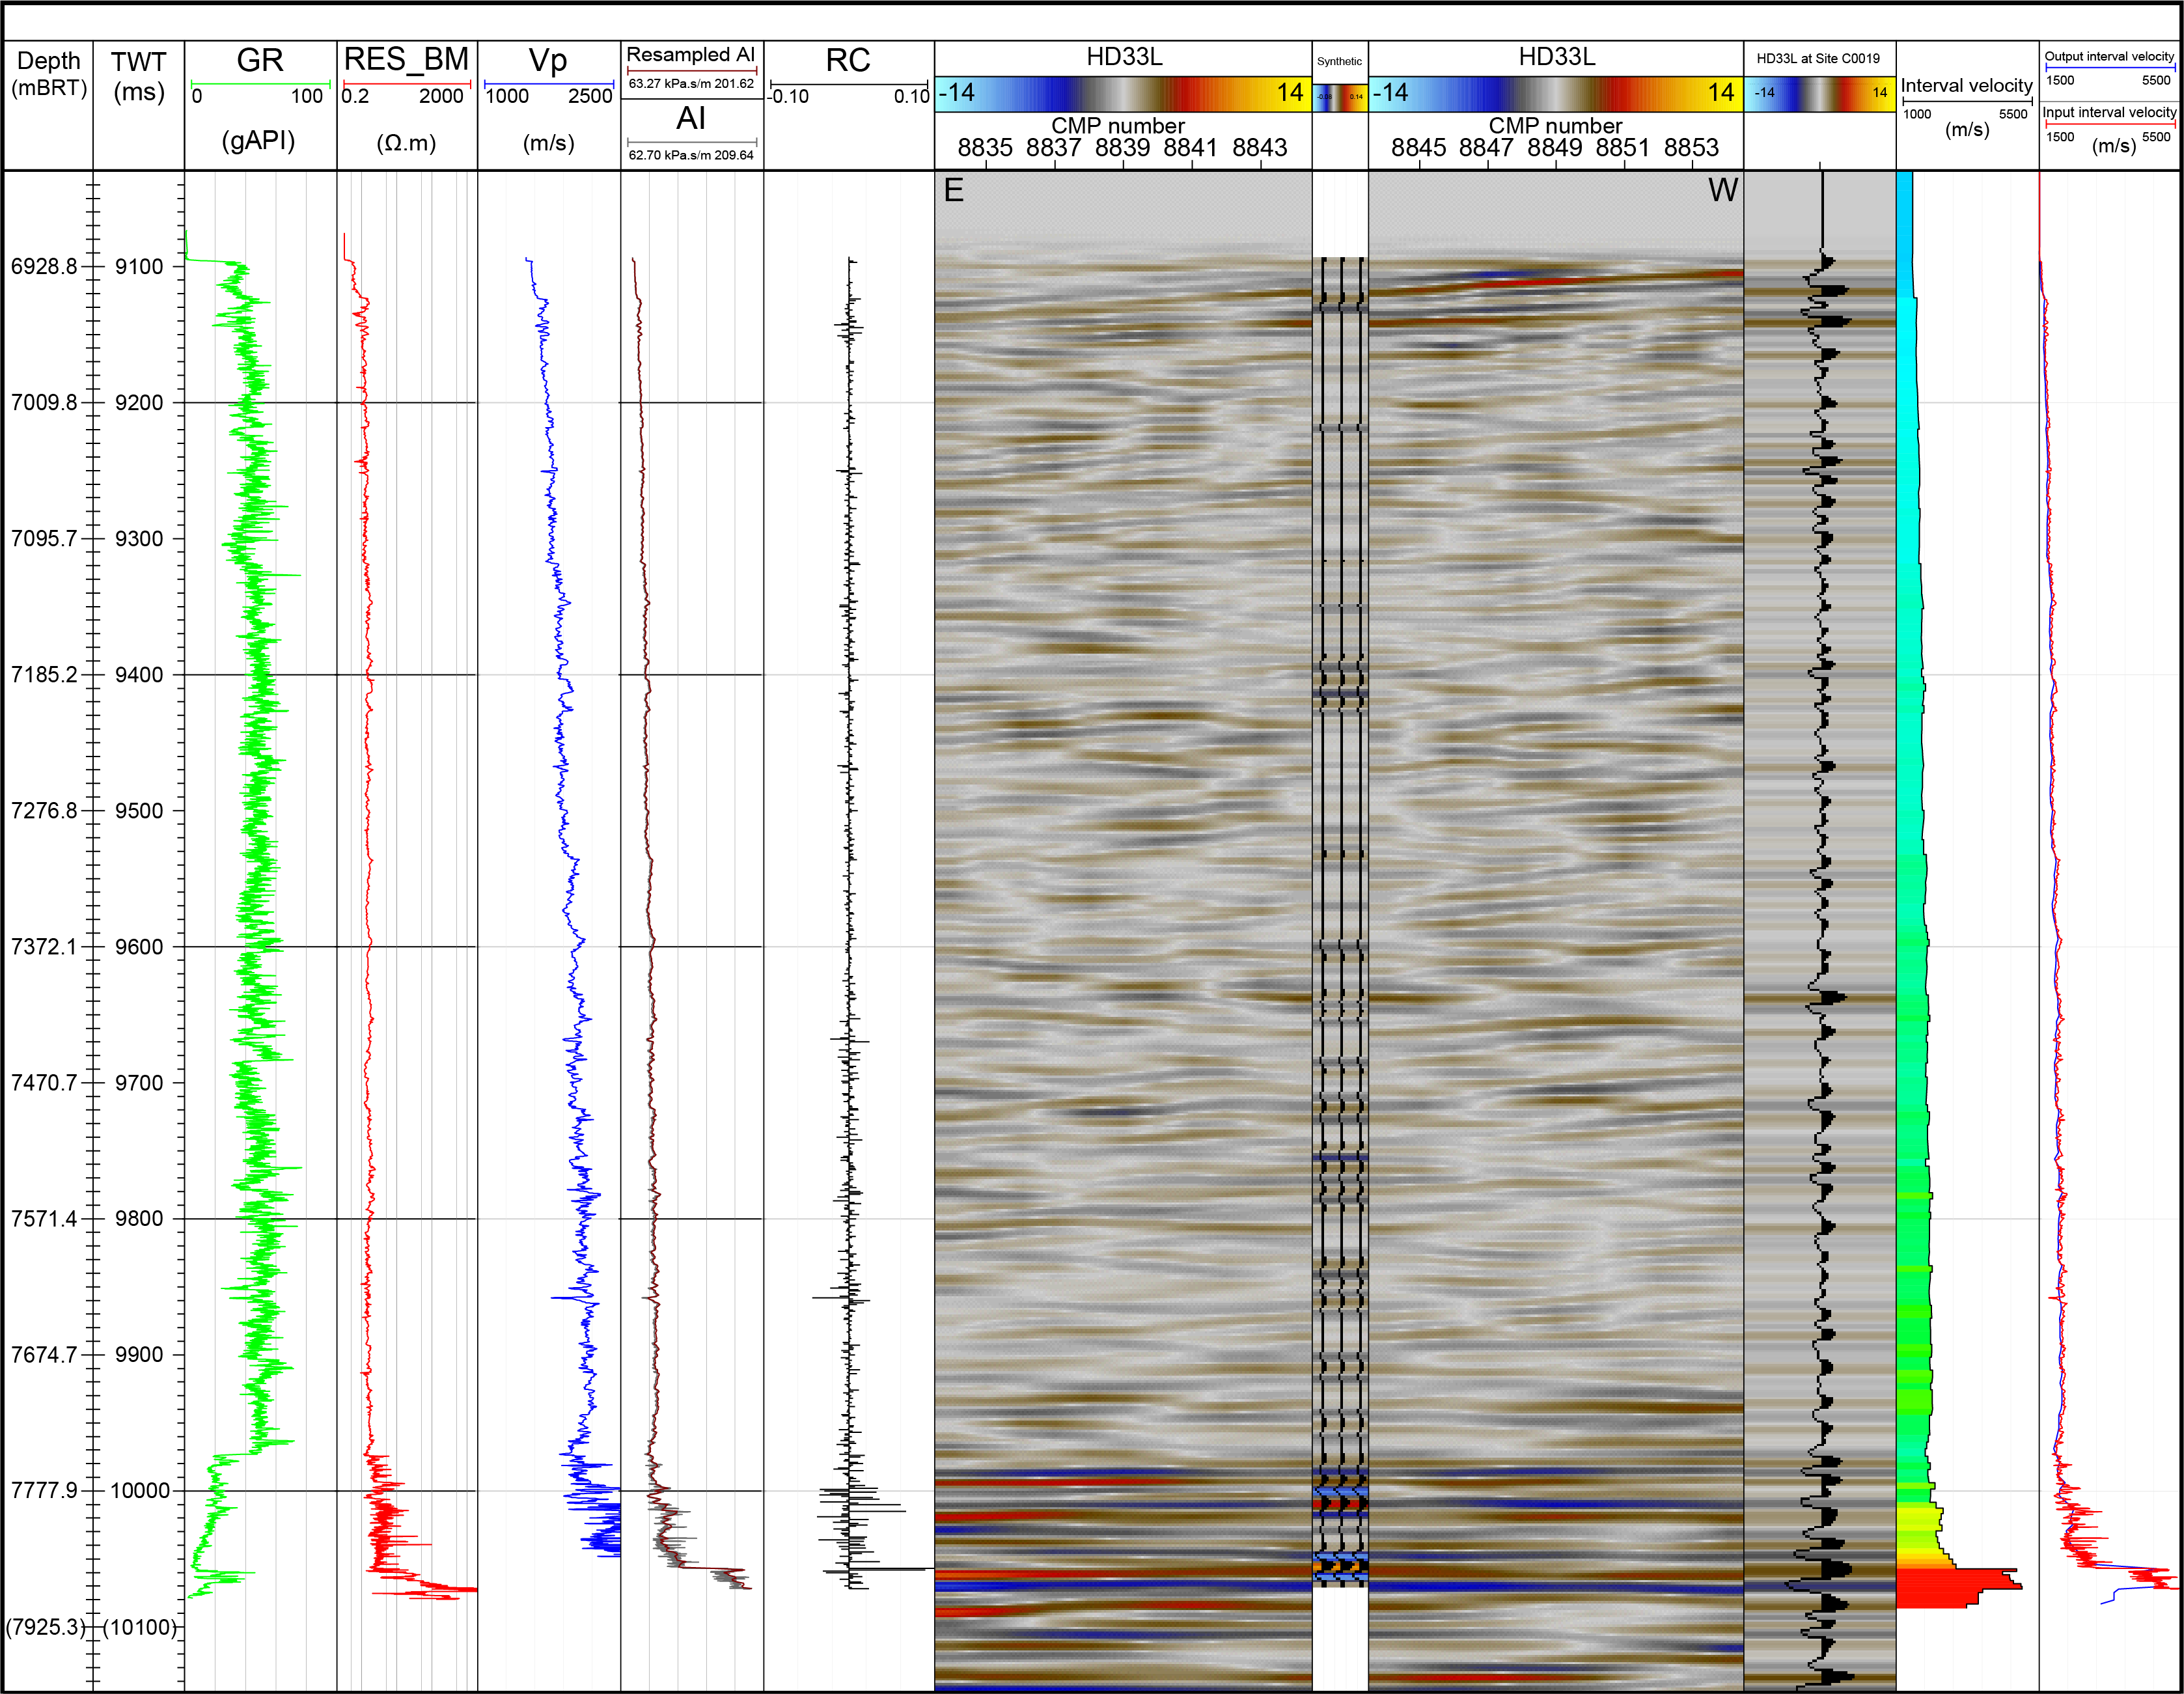Click the GR track header
This screenshot has width=2184, height=1694.
(260, 61)
